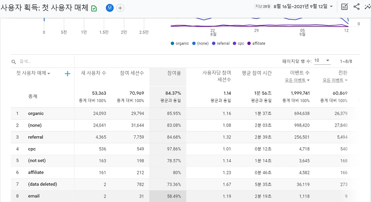
Task: Sort by 평균 참여 시간 header
Action: tap(257, 73)
